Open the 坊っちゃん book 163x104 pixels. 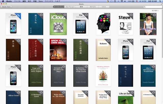[126, 76]
